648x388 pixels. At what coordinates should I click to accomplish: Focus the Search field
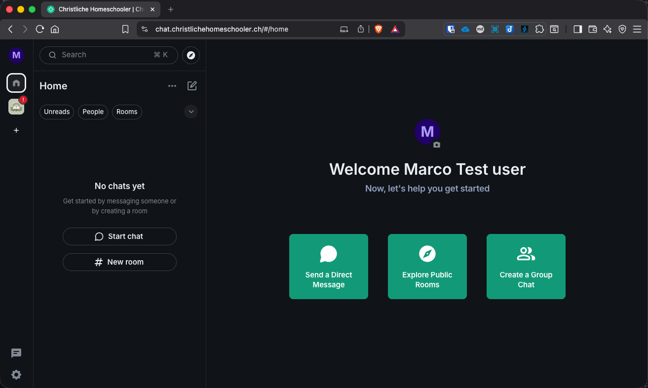coord(109,55)
